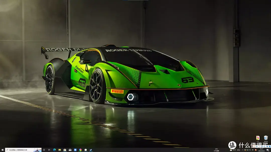The height and width of the screenshot is (152, 271).
Task: Open the Windows Start menu
Action: 3,150
